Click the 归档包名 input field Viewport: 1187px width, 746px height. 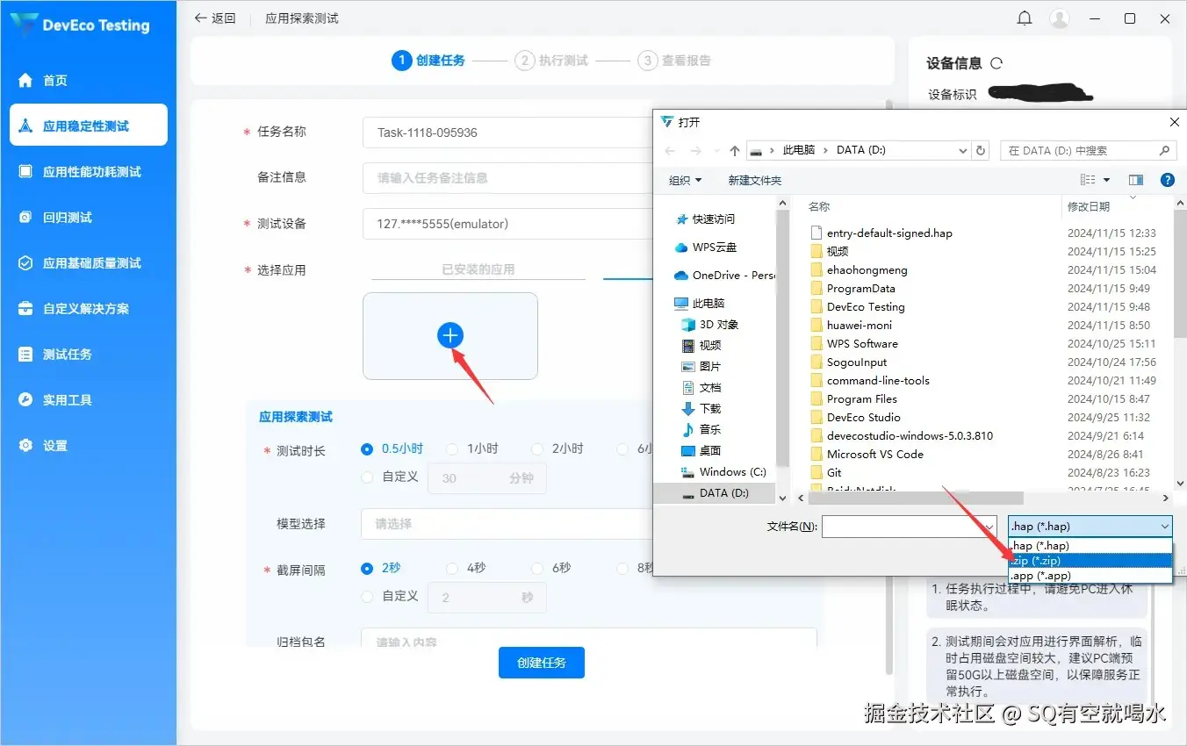point(588,639)
